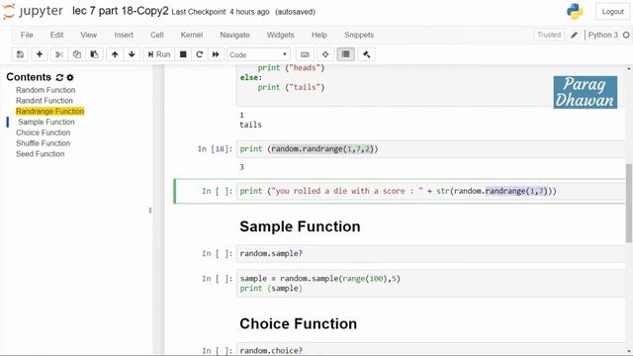Open the cell type Code dropdown
The height and width of the screenshot is (356, 633).
click(258, 54)
